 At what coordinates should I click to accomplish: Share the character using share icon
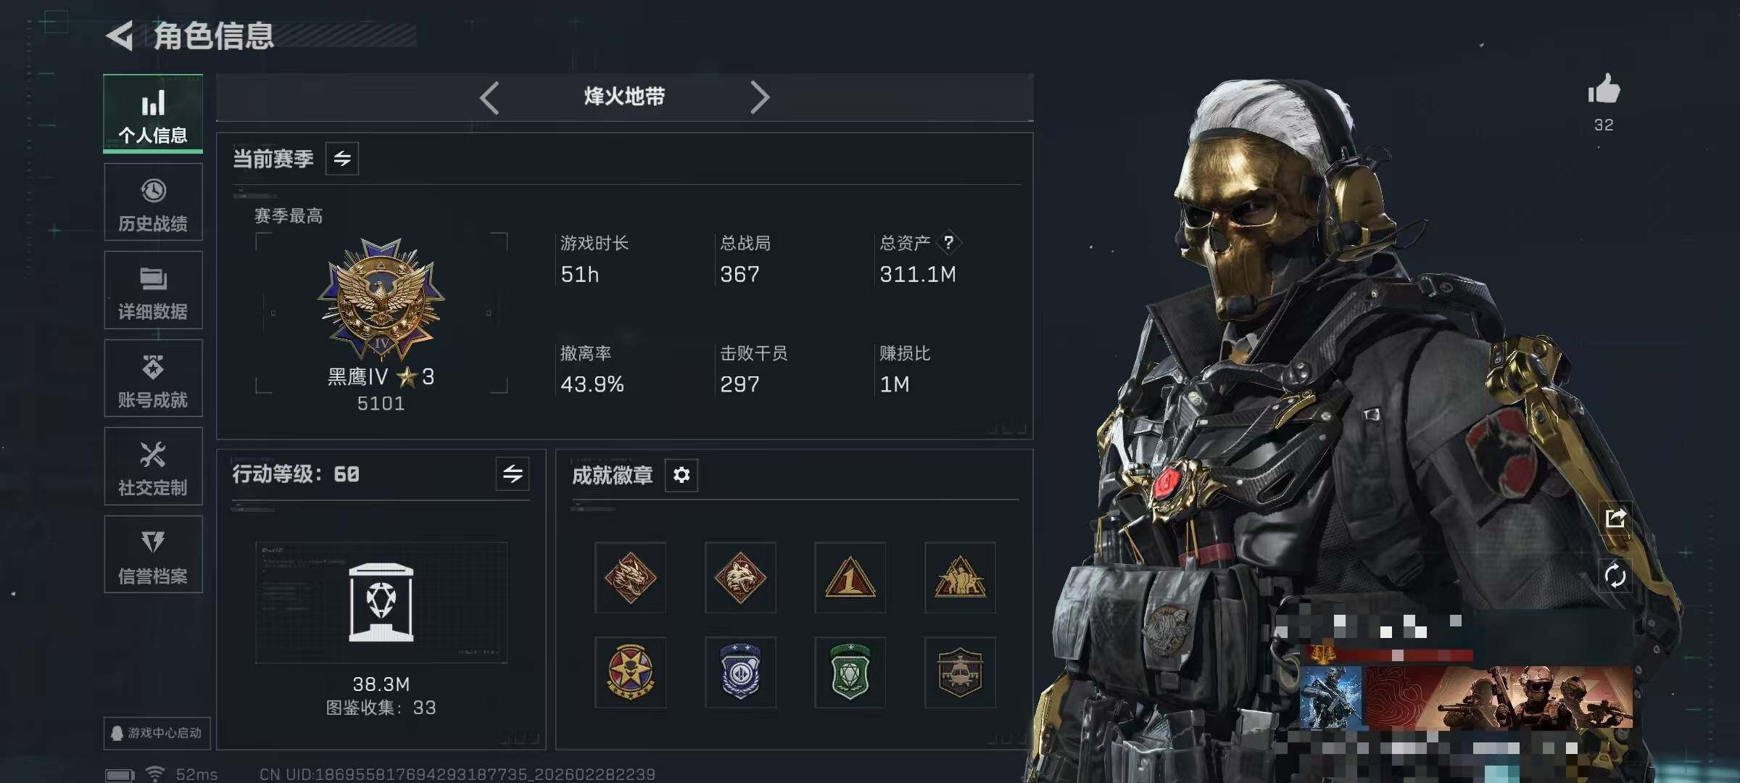[1615, 518]
